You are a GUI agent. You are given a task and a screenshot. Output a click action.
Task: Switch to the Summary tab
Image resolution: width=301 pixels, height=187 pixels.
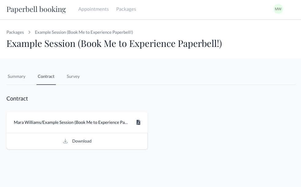click(17, 76)
